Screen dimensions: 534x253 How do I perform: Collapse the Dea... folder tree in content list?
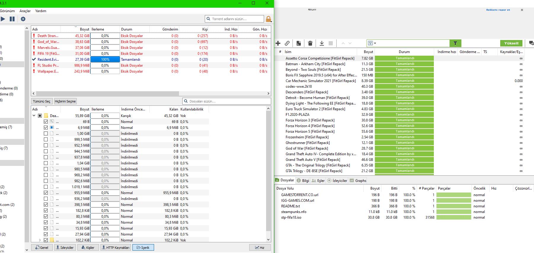click(34, 116)
